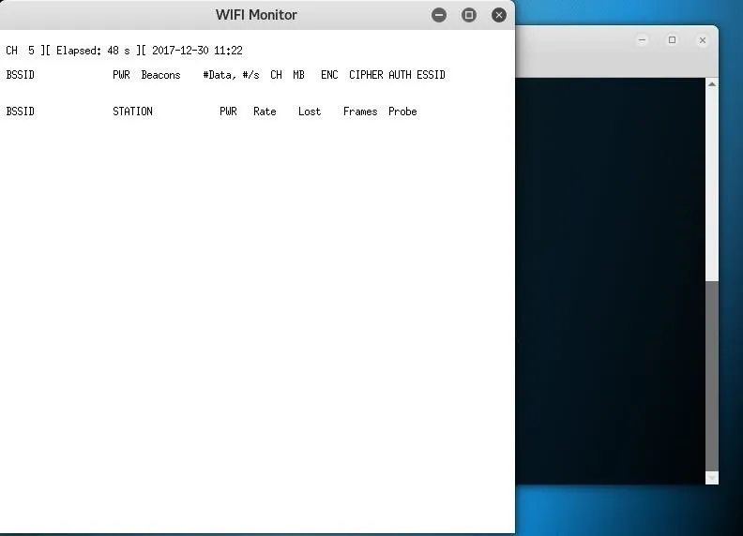Click the "MB" column header
Screen dimensions: 743x536
298,75
